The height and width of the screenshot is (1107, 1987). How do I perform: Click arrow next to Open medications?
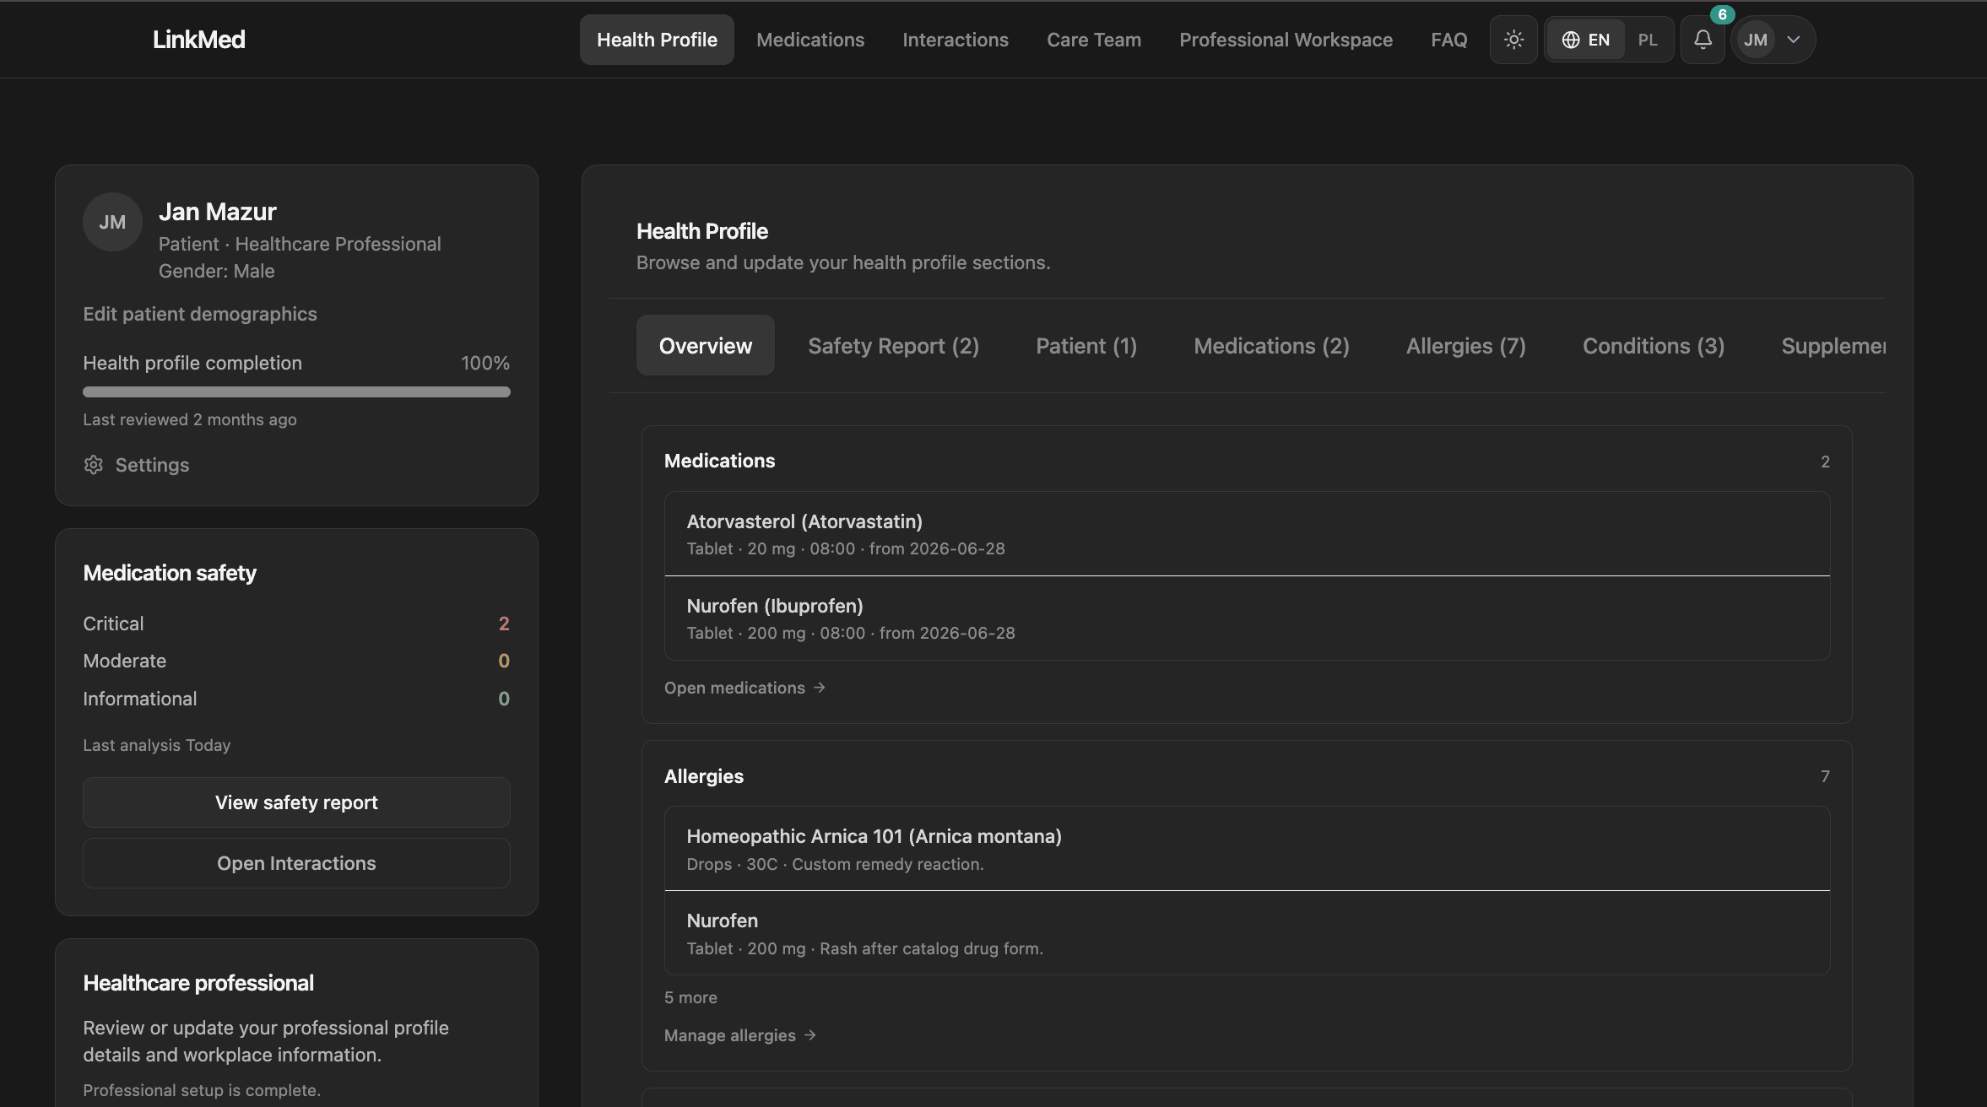click(x=819, y=688)
